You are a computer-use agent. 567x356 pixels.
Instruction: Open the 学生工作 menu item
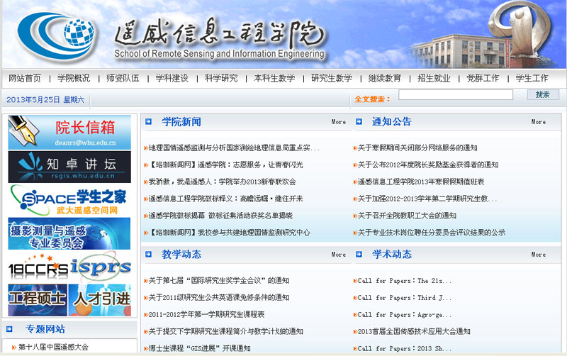point(532,78)
